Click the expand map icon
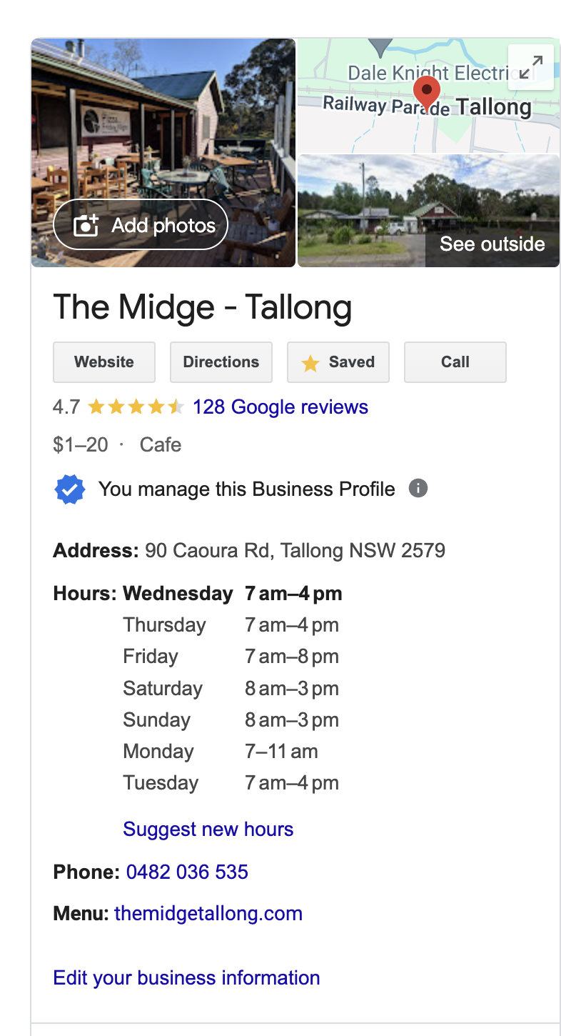561x1036 pixels. pyautogui.click(x=530, y=68)
